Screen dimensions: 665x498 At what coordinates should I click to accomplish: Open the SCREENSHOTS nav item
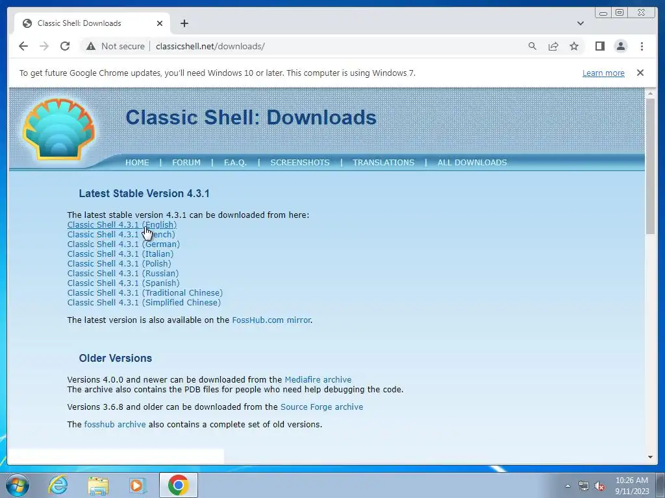pyautogui.click(x=300, y=163)
